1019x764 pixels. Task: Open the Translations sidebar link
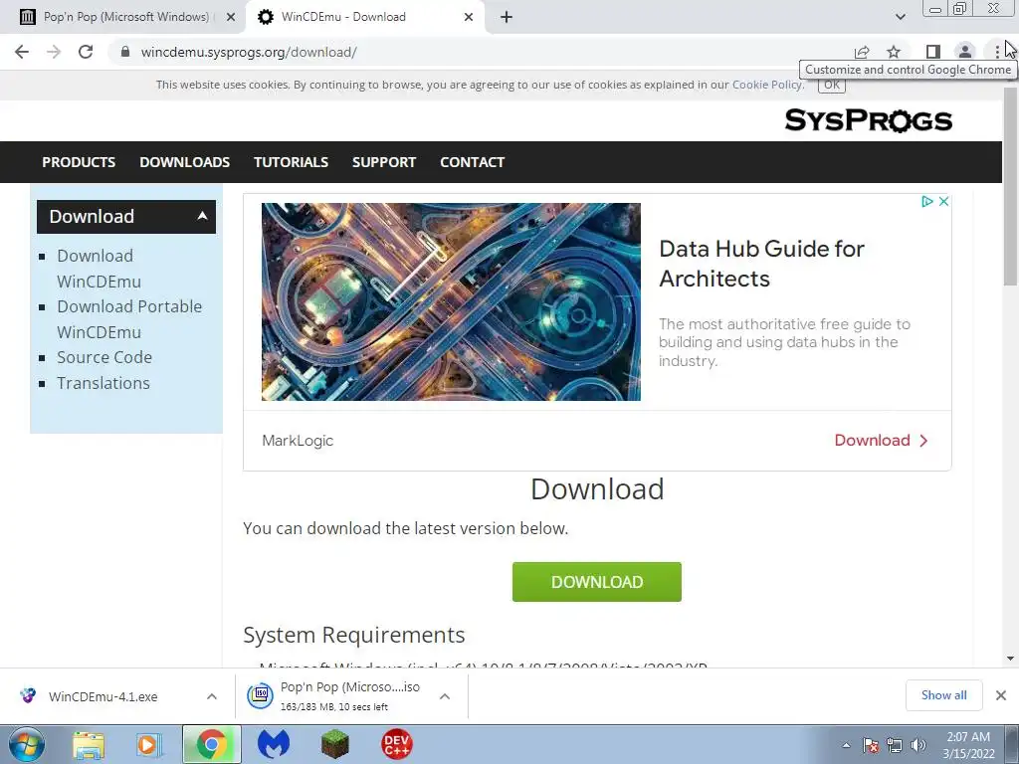pos(103,383)
